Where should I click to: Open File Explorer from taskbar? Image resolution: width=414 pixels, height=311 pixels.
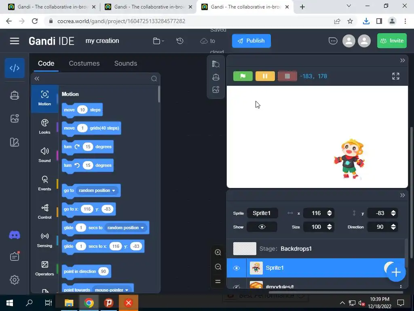point(69,303)
